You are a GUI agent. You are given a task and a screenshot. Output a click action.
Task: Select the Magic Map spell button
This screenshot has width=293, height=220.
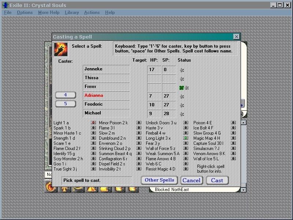[x=186, y=138]
